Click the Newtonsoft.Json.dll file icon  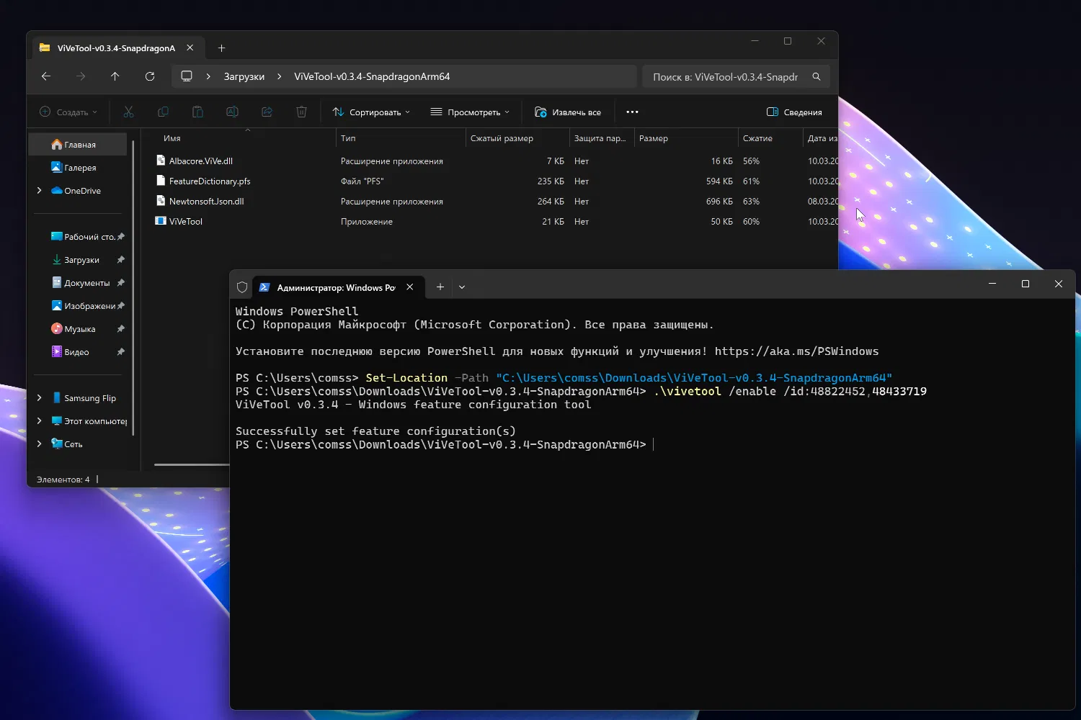(161, 201)
